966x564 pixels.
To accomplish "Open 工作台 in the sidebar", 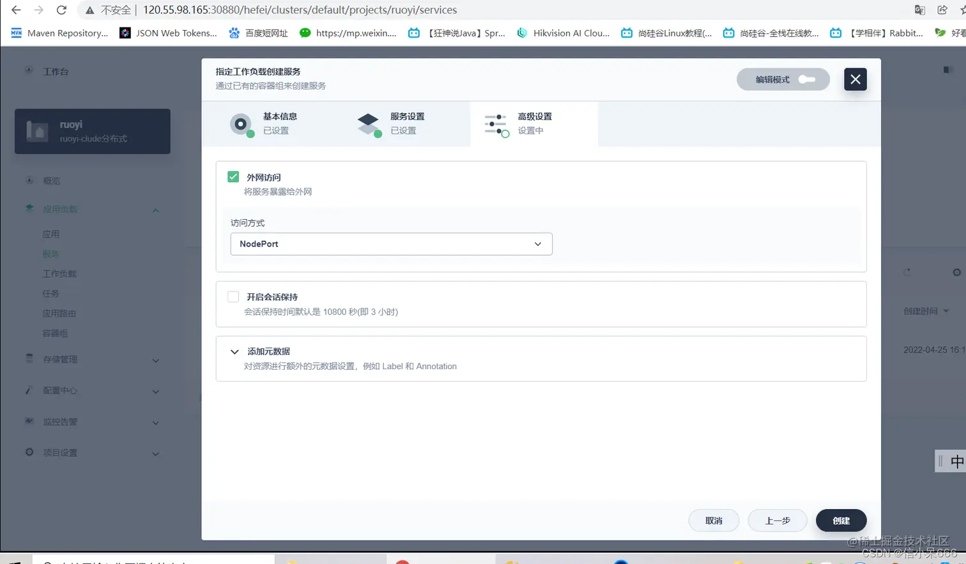I will [56, 72].
